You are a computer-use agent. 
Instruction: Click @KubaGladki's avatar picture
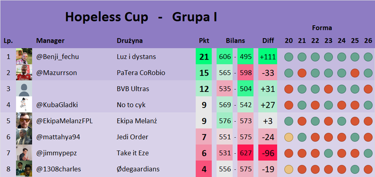click(24, 105)
